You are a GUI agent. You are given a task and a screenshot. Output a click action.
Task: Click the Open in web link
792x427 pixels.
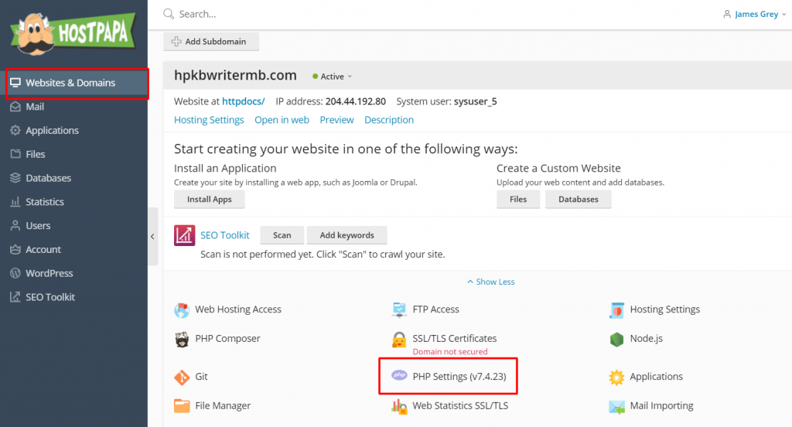pos(282,120)
